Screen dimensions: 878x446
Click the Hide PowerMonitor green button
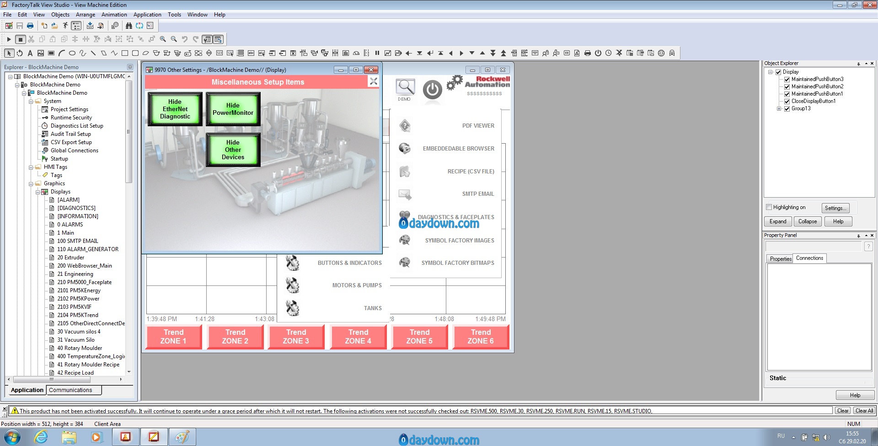233,109
